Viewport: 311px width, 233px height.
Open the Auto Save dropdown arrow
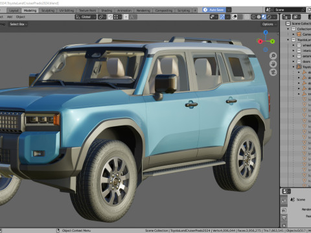tap(229, 10)
